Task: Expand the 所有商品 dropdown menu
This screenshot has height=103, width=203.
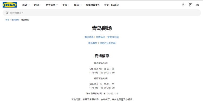Action: (x=52, y=5)
